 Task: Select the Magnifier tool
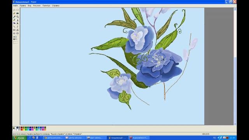[18, 17]
